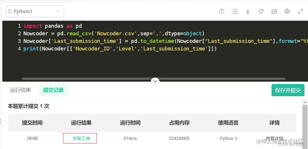Click the 保存并提交 button

(x=288, y=90)
